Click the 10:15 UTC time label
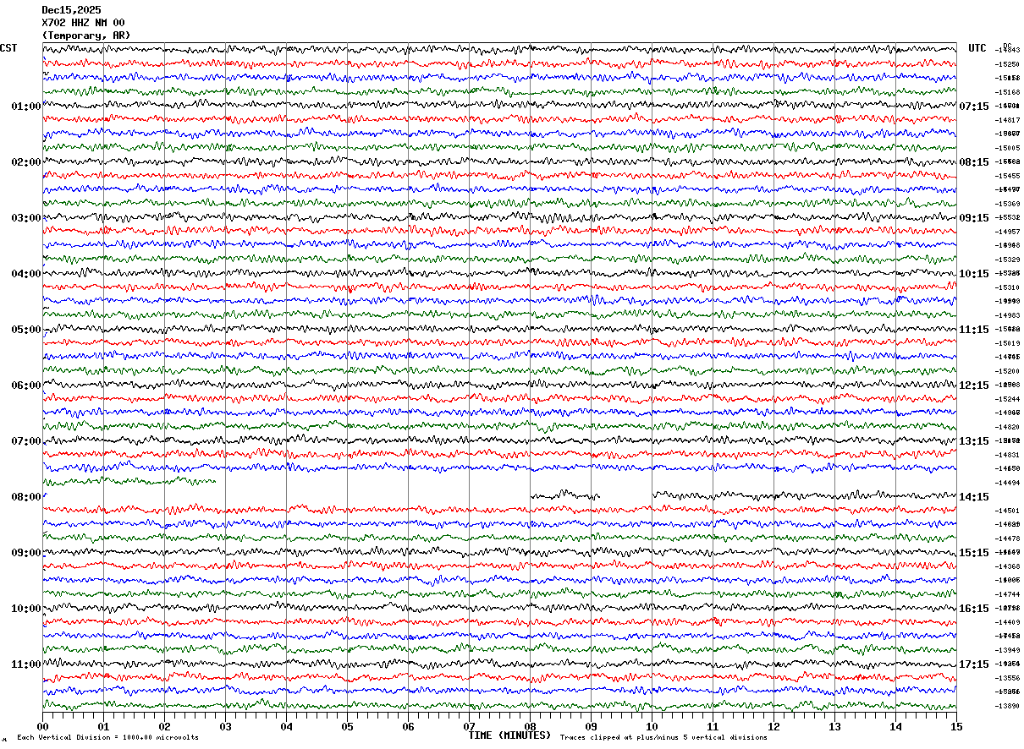This screenshot has width=1024, height=749. pos(974,274)
